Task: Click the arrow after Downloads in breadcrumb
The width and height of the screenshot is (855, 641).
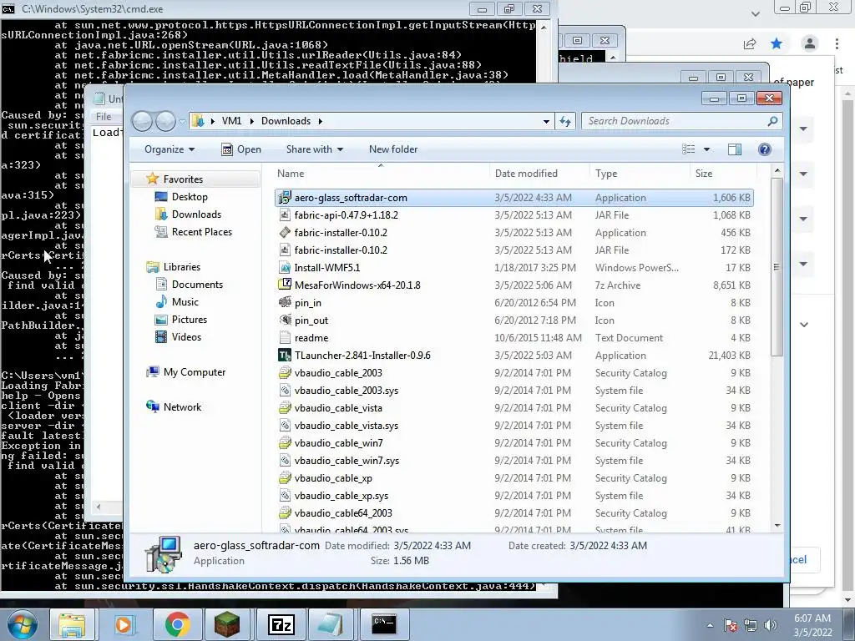Action: tap(321, 121)
